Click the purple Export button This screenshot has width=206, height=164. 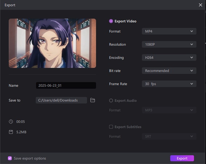(182, 158)
